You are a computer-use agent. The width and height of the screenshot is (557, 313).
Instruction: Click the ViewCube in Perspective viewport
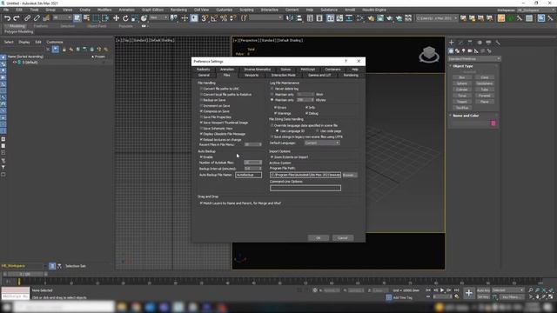coord(429,54)
